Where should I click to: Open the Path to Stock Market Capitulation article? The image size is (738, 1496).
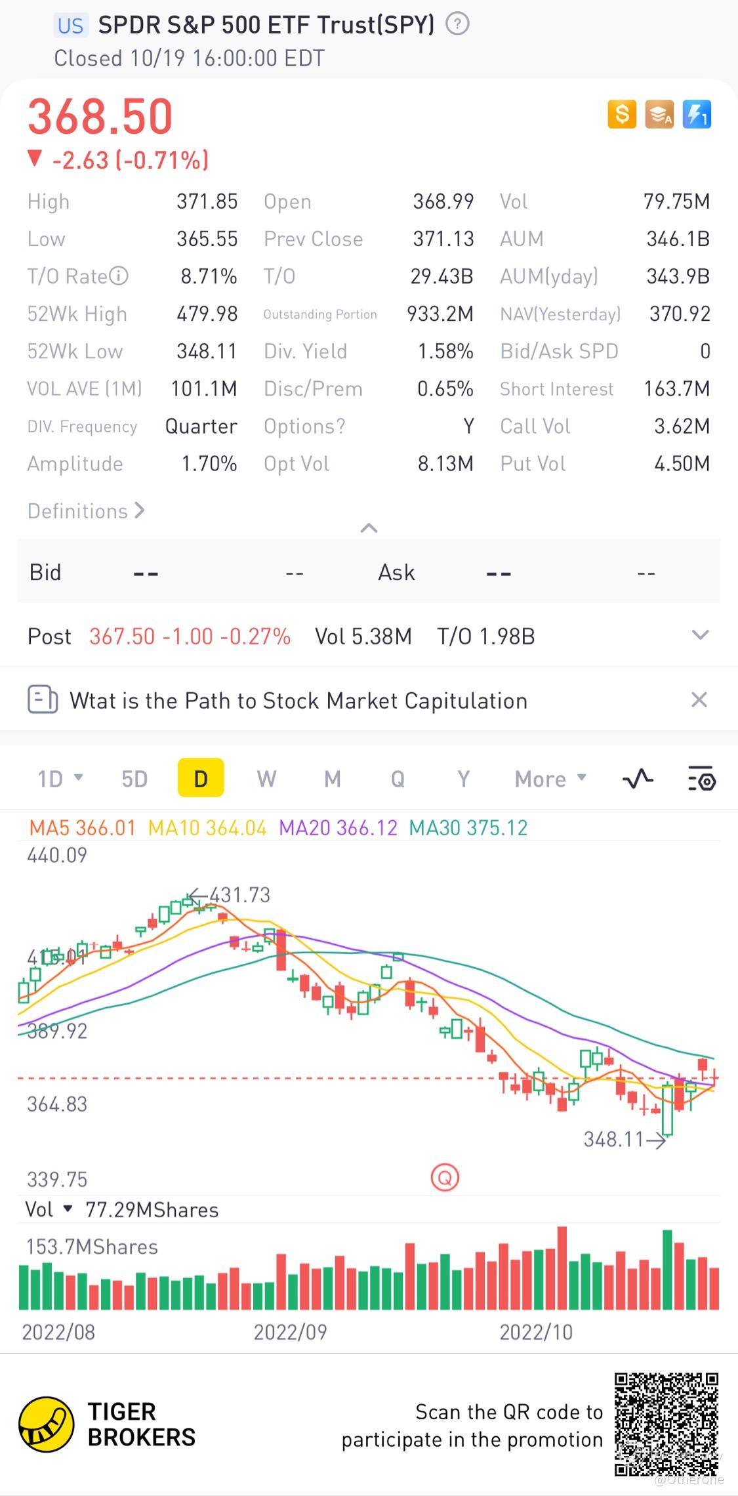298,700
